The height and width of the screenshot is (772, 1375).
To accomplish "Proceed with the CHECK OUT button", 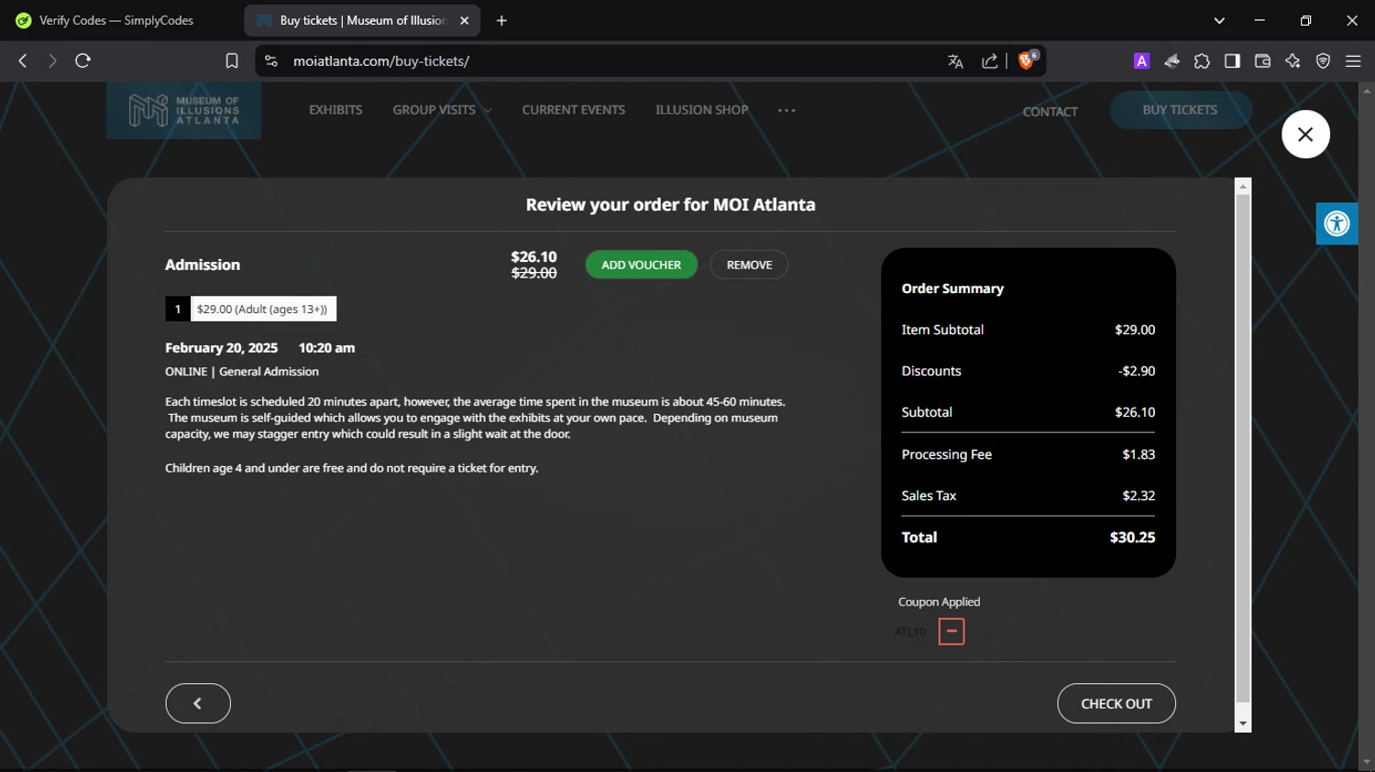I will click(1116, 703).
